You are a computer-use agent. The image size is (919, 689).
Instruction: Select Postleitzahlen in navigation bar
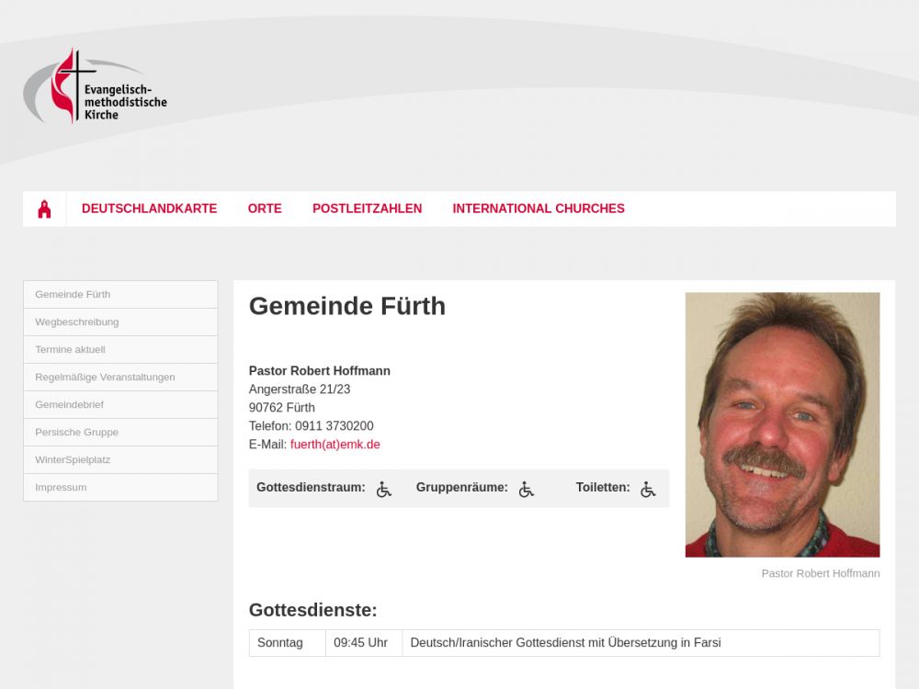click(367, 209)
